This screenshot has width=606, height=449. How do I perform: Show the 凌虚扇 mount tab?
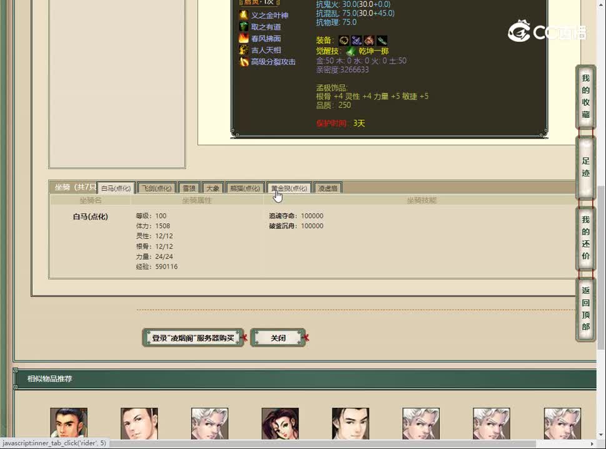coord(328,188)
